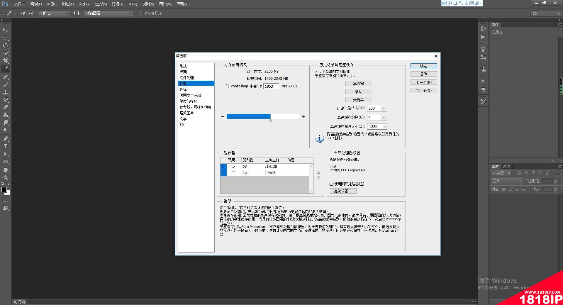Open the Character panel icon
Viewport: 563px width, 305px height.
(x=483, y=81)
